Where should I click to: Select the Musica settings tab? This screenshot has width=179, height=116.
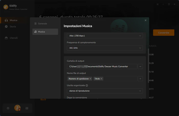pyautogui.click(x=45, y=32)
